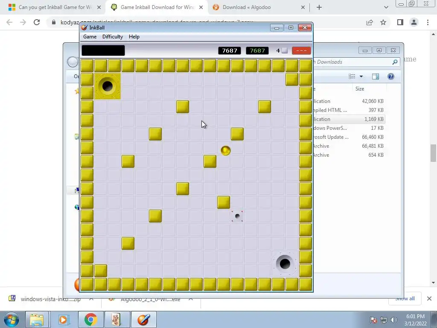Viewport: 437px width, 328px height.
Task: Open the Game menu in InkBall
Action: pyautogui.click(x=90, y=37)
